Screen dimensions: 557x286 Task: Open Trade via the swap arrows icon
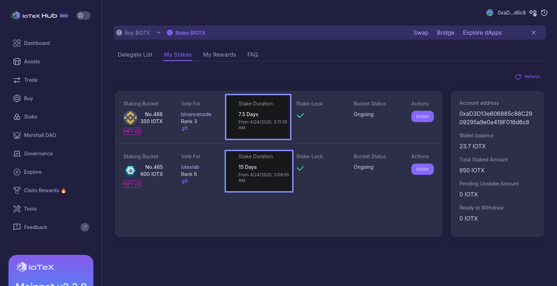17,80
